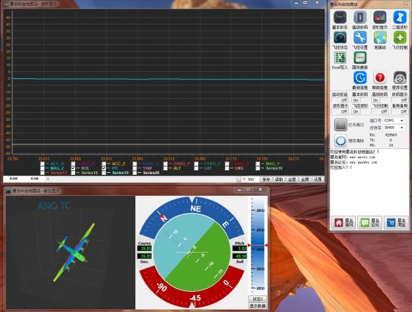Enable the ACC_X series checkbox
Viewport: 412px width, 312px height.
42,164
